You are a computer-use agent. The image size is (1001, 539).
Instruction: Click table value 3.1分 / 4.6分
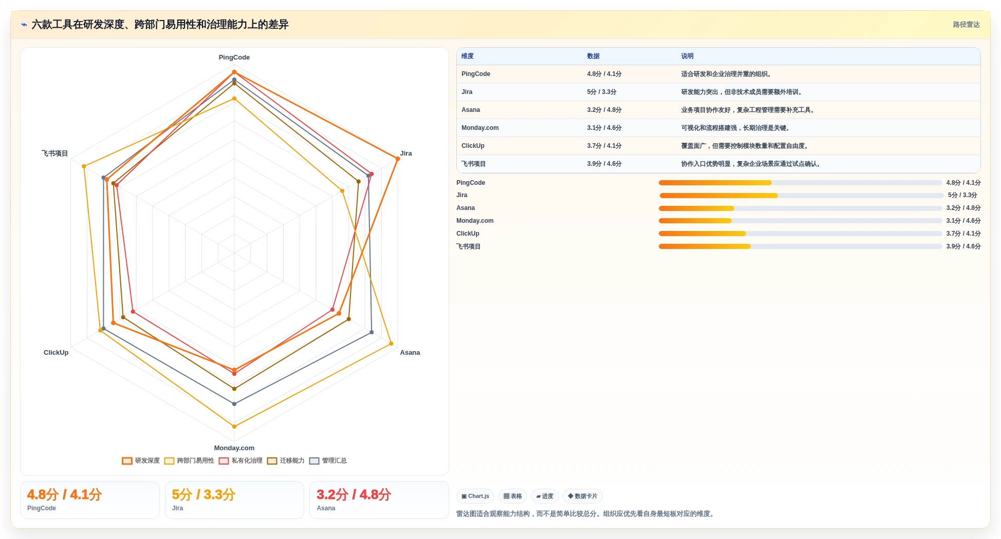[604, 128]
